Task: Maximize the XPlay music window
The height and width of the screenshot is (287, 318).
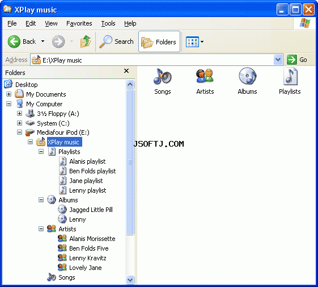Action: pos(295,9)
